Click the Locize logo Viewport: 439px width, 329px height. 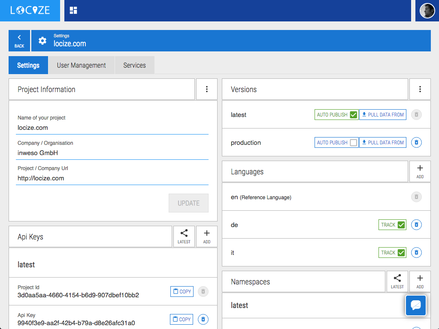point(30,10)
